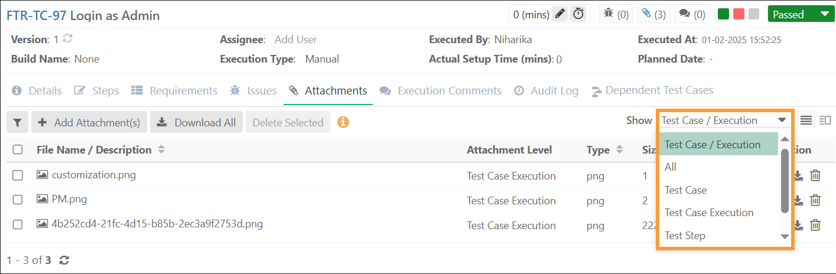Refresh the list using pagination reload icon

[64, 260]
